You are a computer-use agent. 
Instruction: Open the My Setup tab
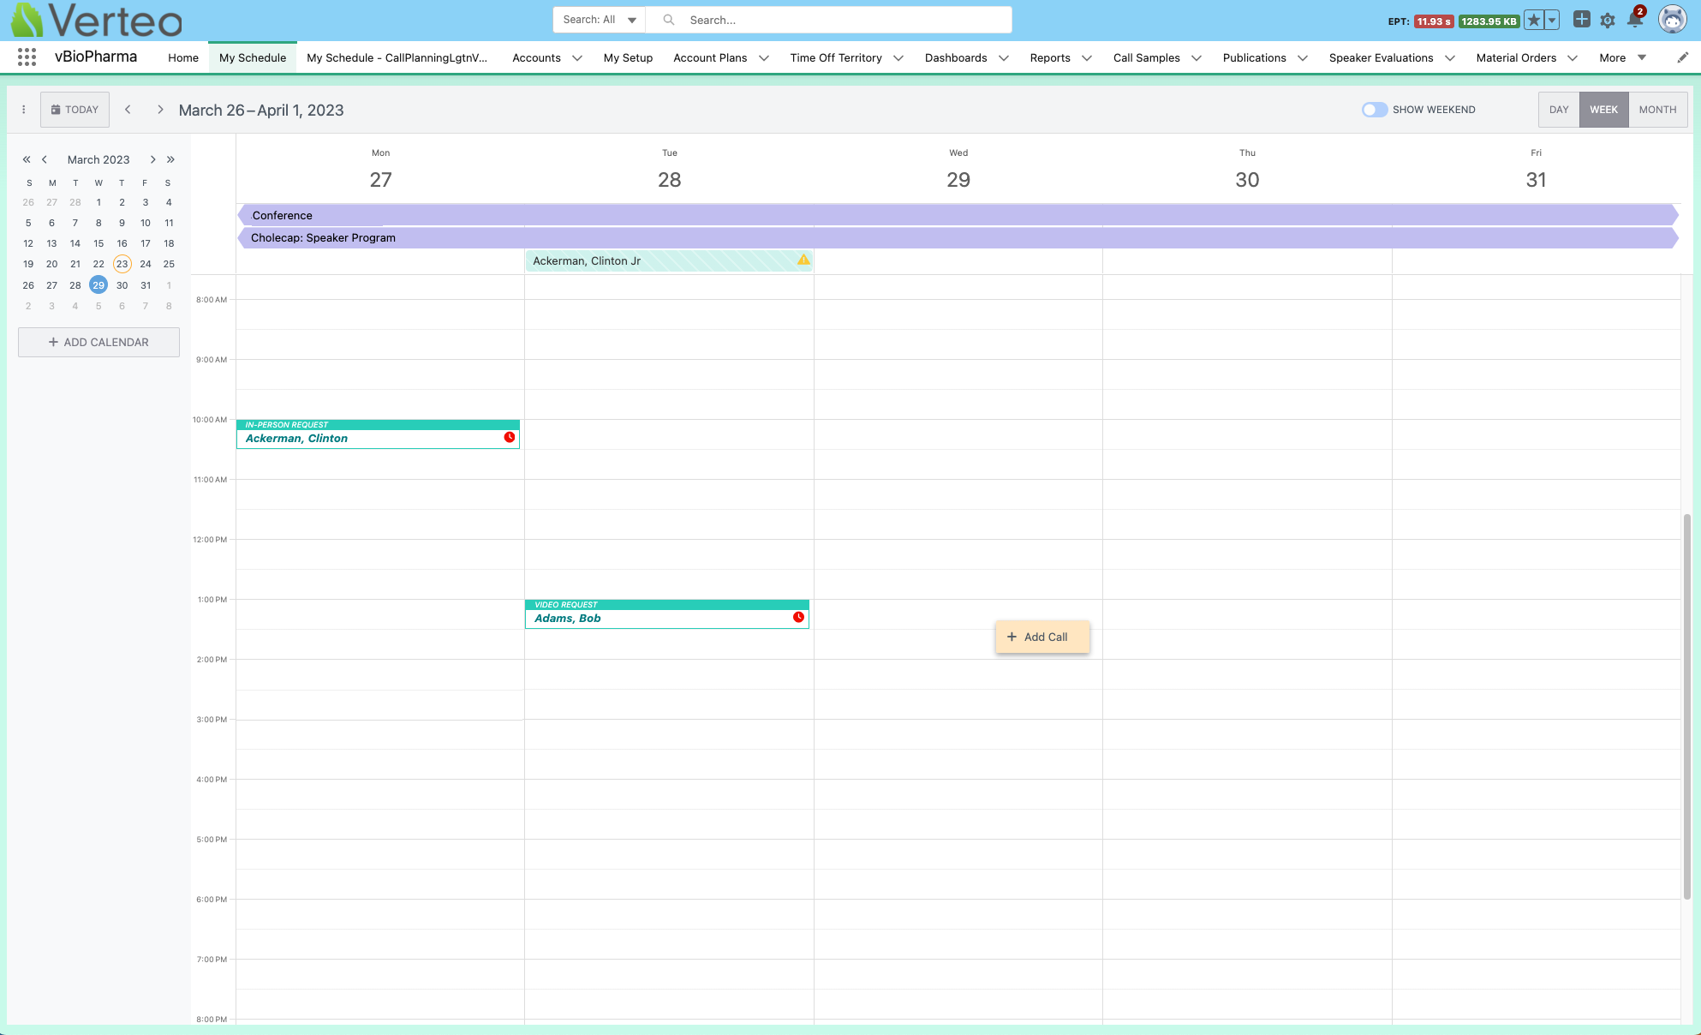[628, 58]
